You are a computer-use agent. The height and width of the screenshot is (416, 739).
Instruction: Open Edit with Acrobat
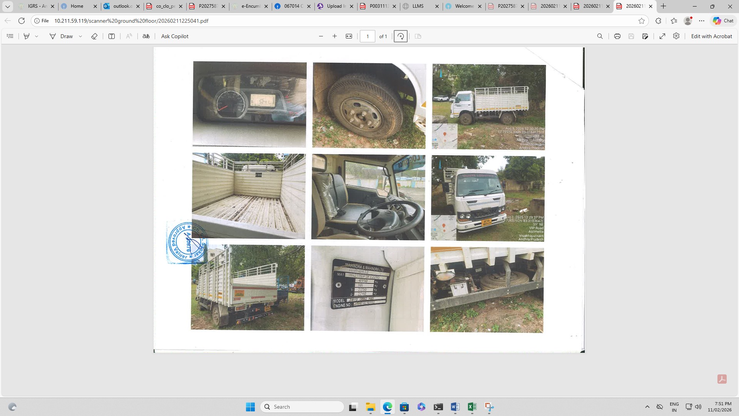coord(711,36)
